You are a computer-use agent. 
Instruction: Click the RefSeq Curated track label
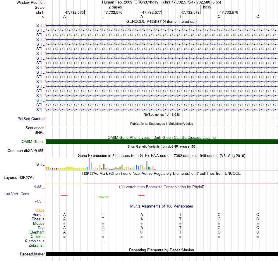(31, 119)
